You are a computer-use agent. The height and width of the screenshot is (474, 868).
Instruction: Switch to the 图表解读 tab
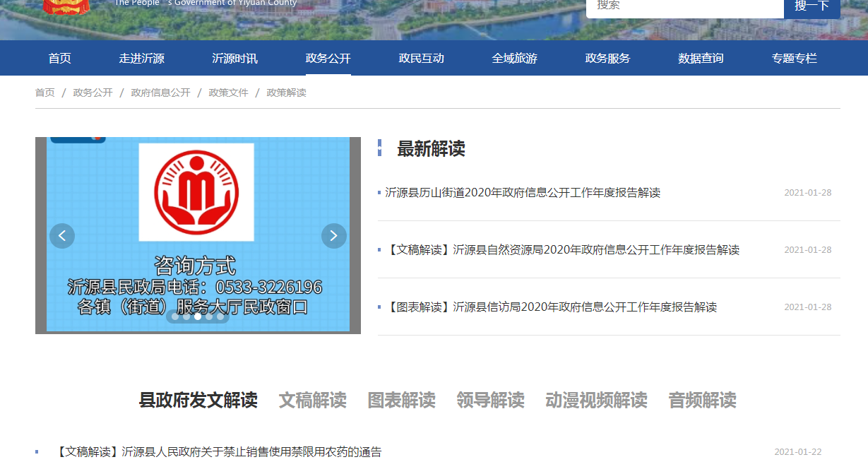tap(402, 401)
